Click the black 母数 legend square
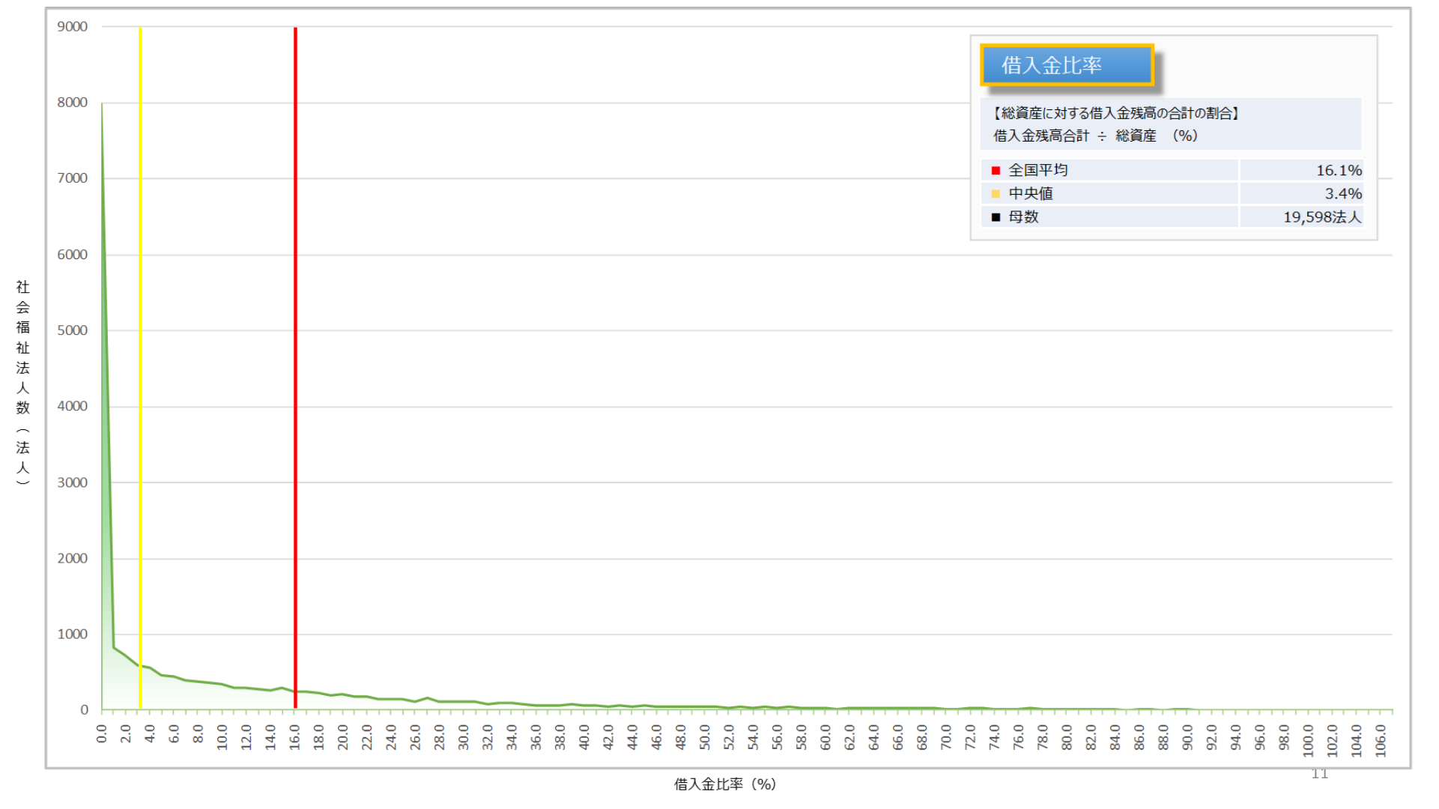Viewport: 1439px width, 809px height. coord(996,217)
